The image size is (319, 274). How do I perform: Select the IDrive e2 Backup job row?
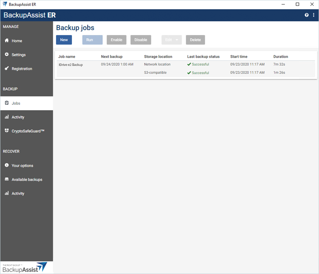(71, 65)
